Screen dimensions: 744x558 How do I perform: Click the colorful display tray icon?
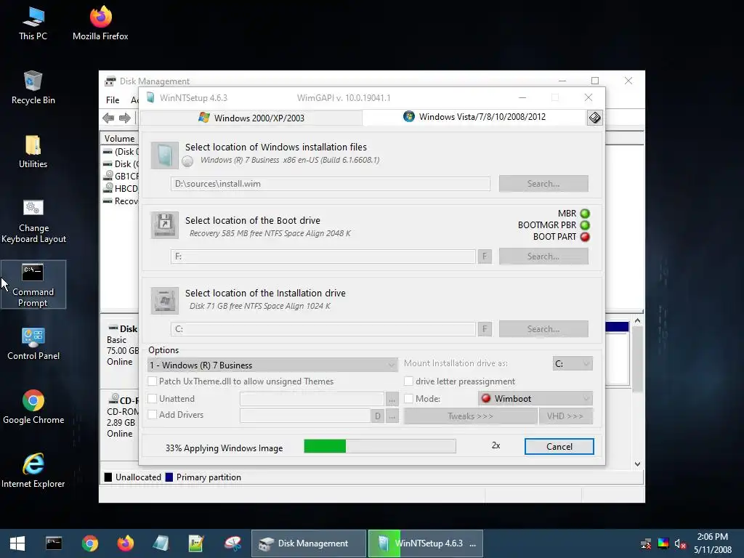coord(663,543)
